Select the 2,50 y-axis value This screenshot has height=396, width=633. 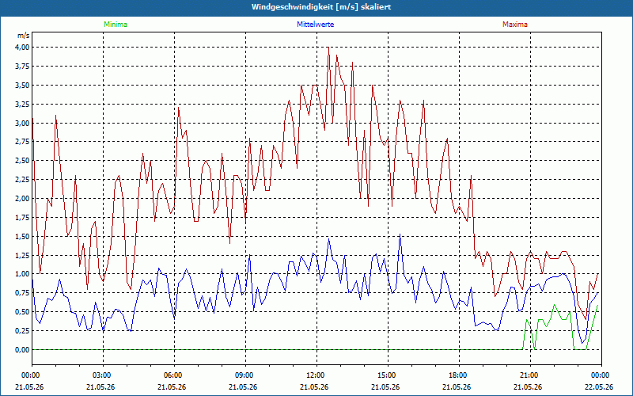point(22,161)
